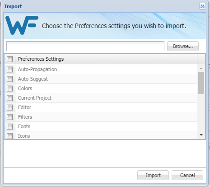Check the Editor settings checkbox
Screen dimensions: 210x187
[x=9, y=107]
